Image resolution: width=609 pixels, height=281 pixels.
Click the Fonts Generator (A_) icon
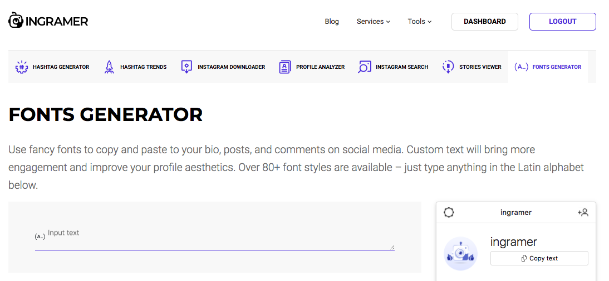(521, 67)
